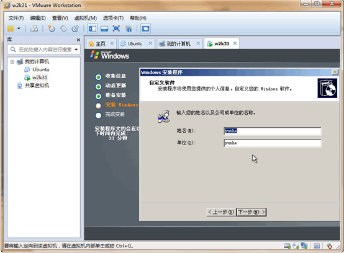Close the 我的计算机 tab
The image size is (344, 253).
[x=198, y=43]
